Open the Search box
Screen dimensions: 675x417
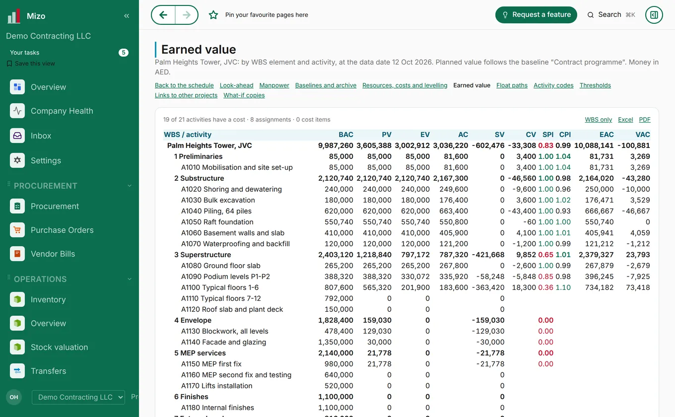[x=611, y=15]
